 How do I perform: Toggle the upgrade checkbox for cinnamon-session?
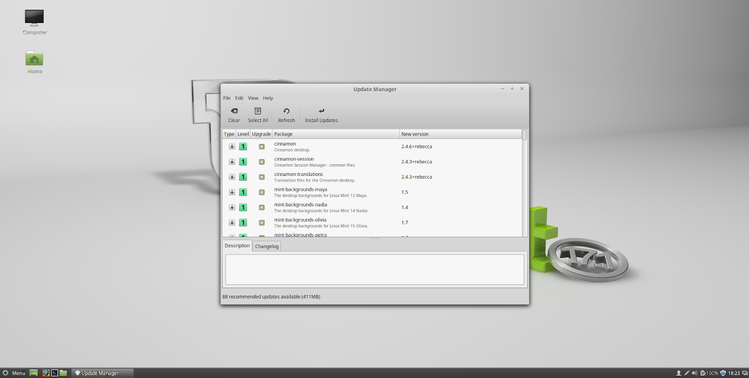[x=262, y=162]
